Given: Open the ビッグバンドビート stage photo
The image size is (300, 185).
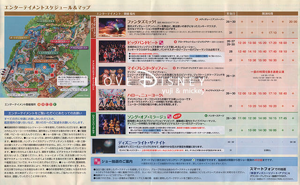Looking at the screenshot, I should (112, 52).
